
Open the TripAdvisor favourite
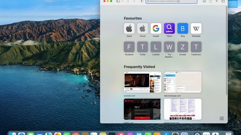tap(196, 47)
